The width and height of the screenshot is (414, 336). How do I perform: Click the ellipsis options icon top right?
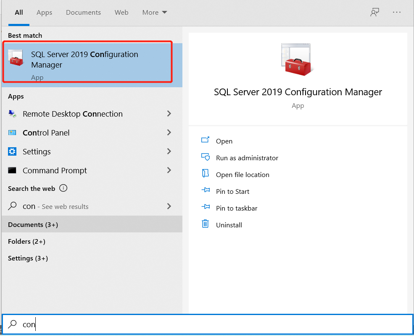397,12
